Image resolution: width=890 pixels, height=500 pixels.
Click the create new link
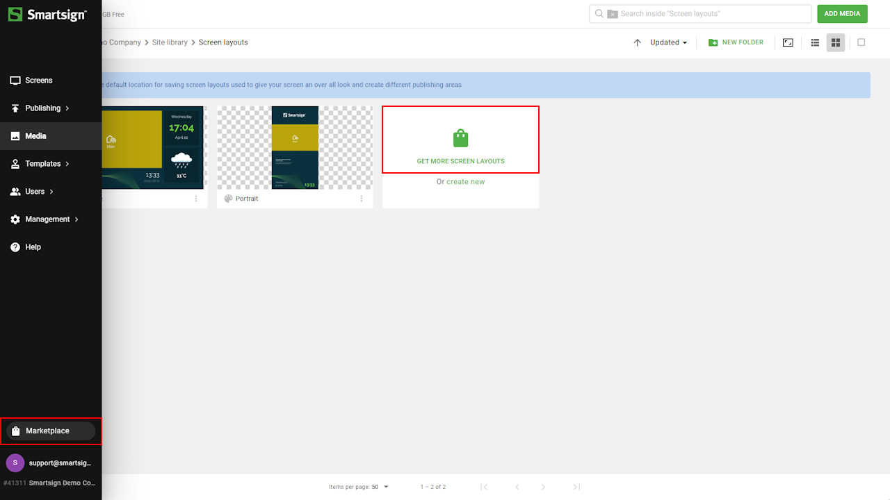465,182
